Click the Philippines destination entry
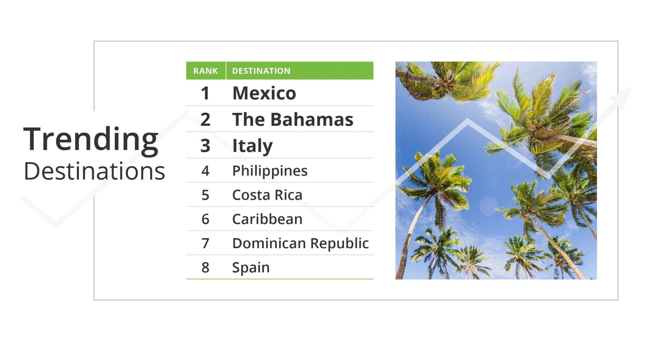652x341 pixels. (270, 170)
